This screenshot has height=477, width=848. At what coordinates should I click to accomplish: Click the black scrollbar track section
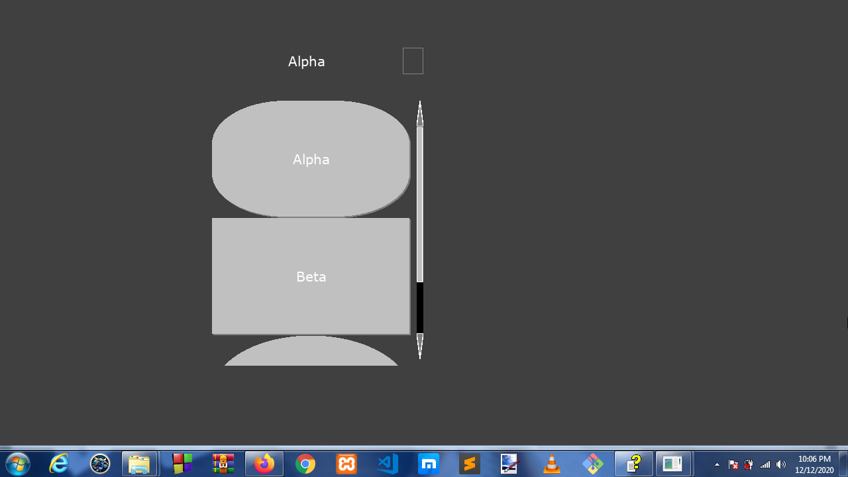point(420,307)
